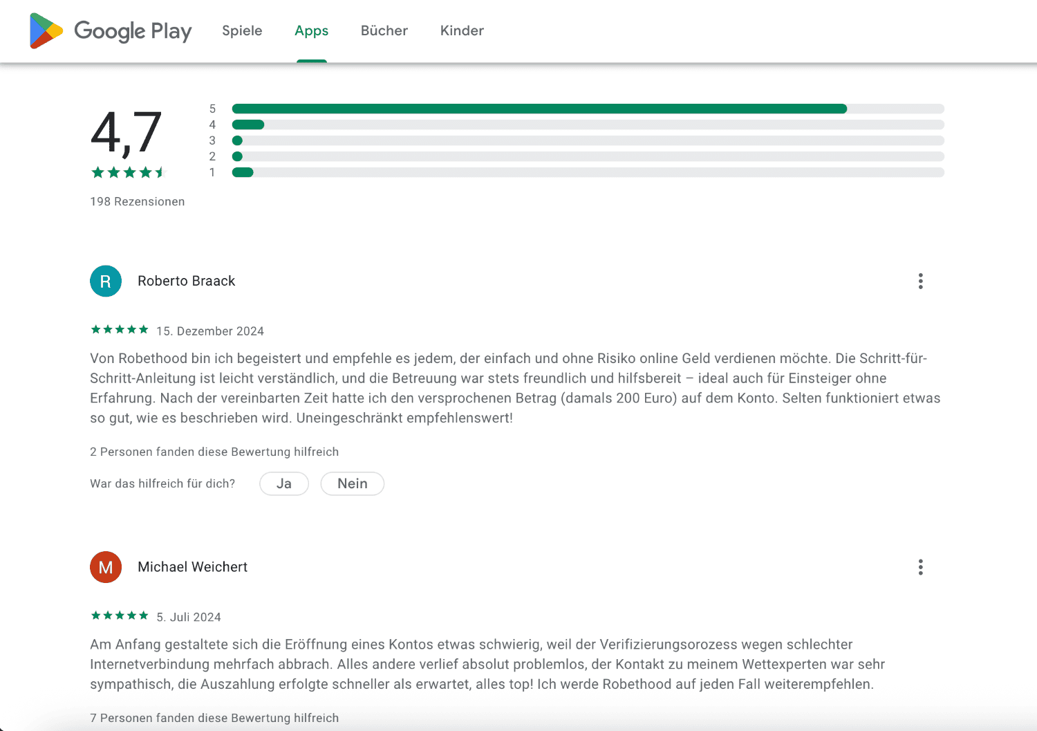Mark Roberto's review helpful with Ja

coord(284,483)
